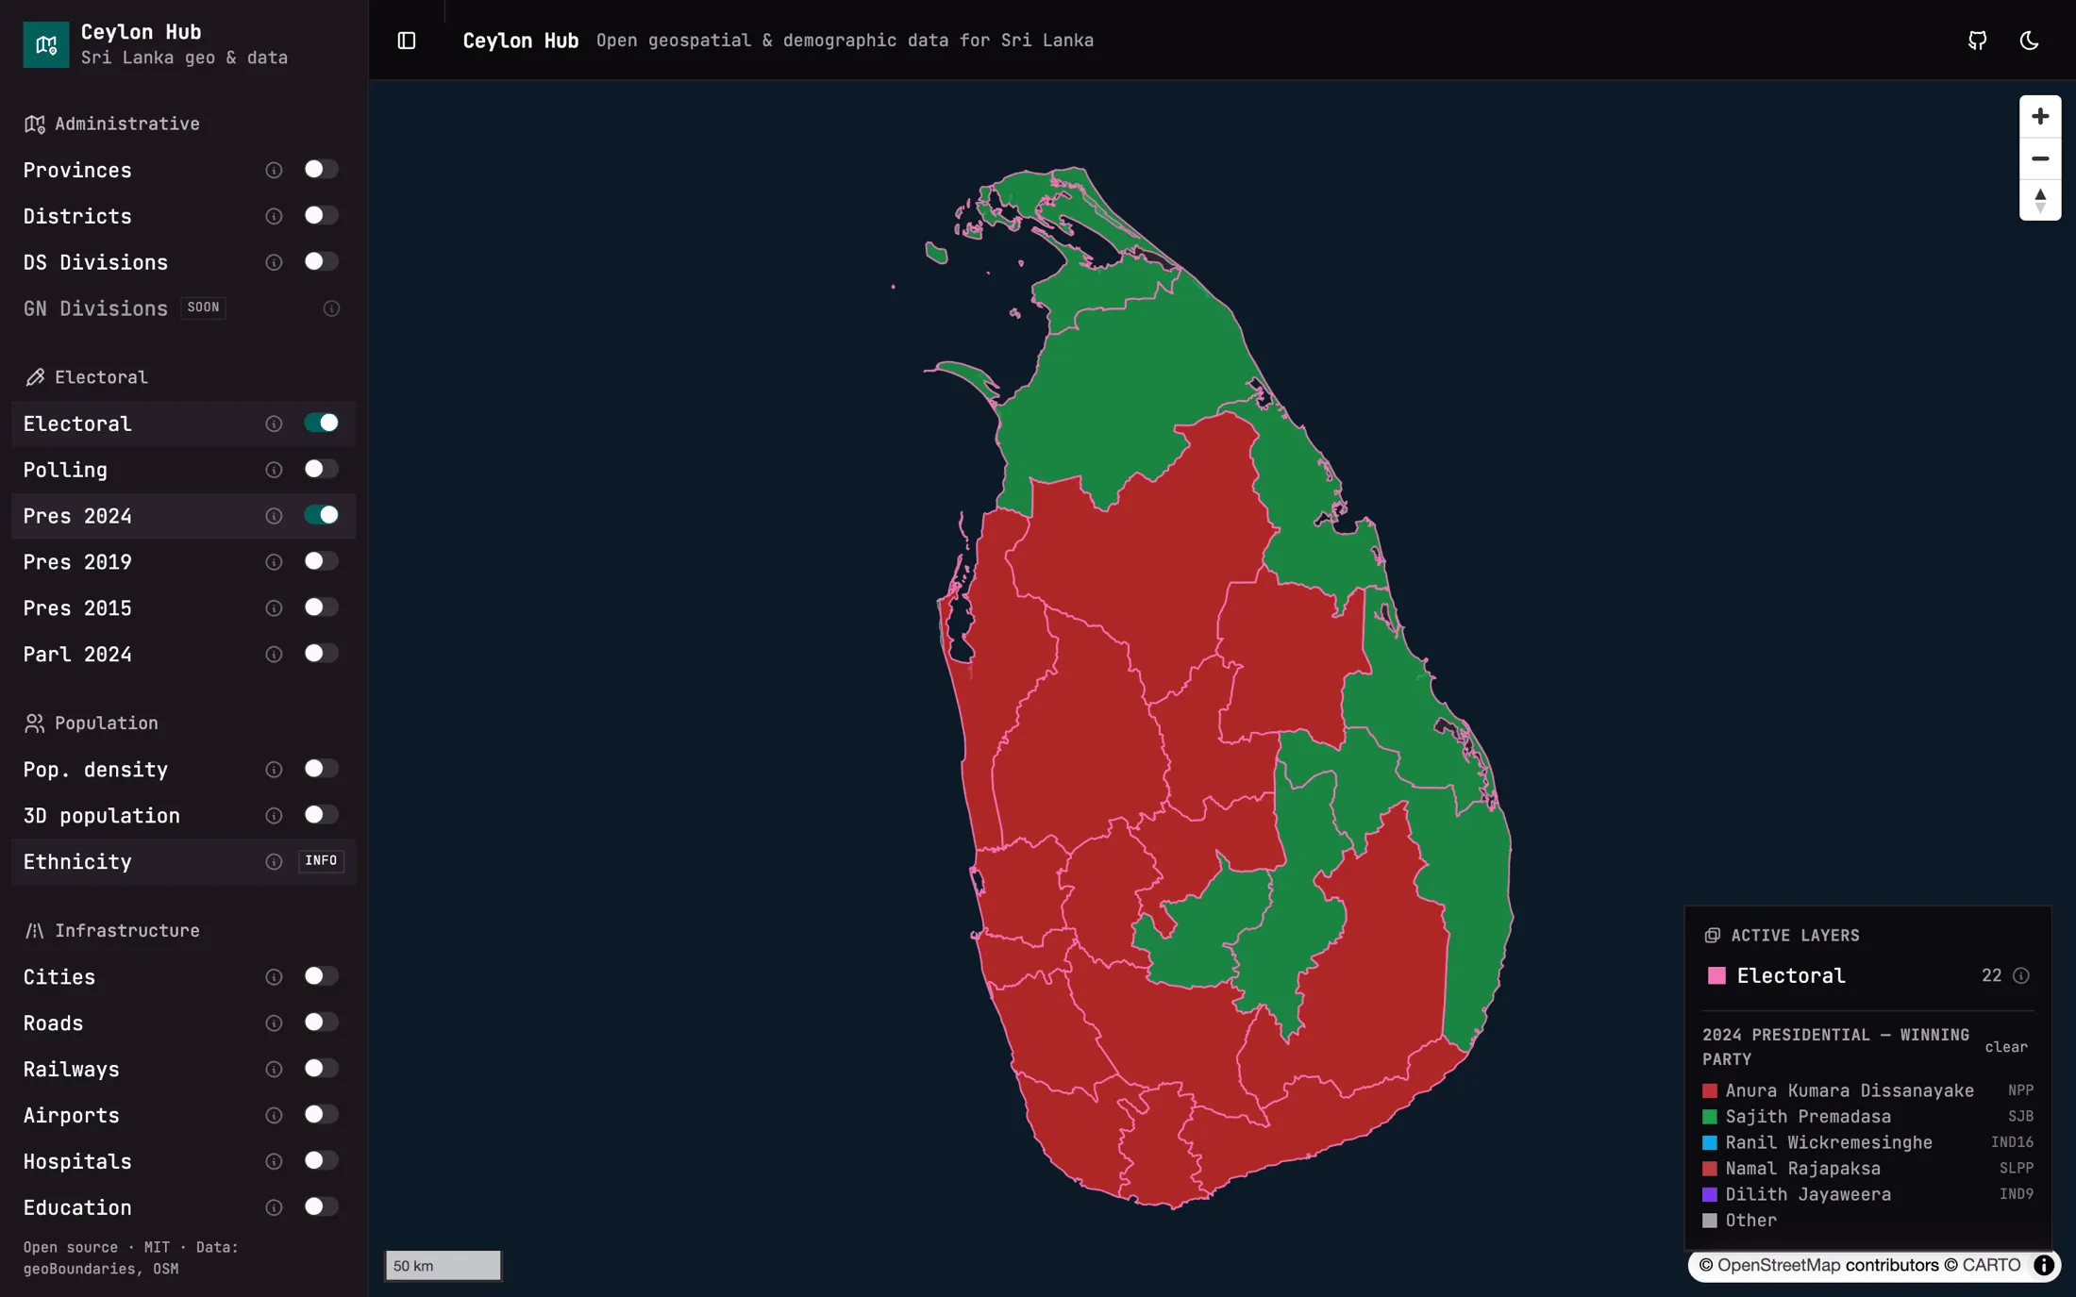The height and width of the screenshot is (1297, 2076).
Task: Open info for Districts layer
Action: 274,216
